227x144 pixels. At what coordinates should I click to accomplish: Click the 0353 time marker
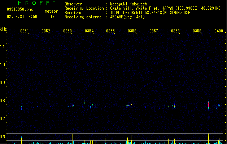pos(67,31)
